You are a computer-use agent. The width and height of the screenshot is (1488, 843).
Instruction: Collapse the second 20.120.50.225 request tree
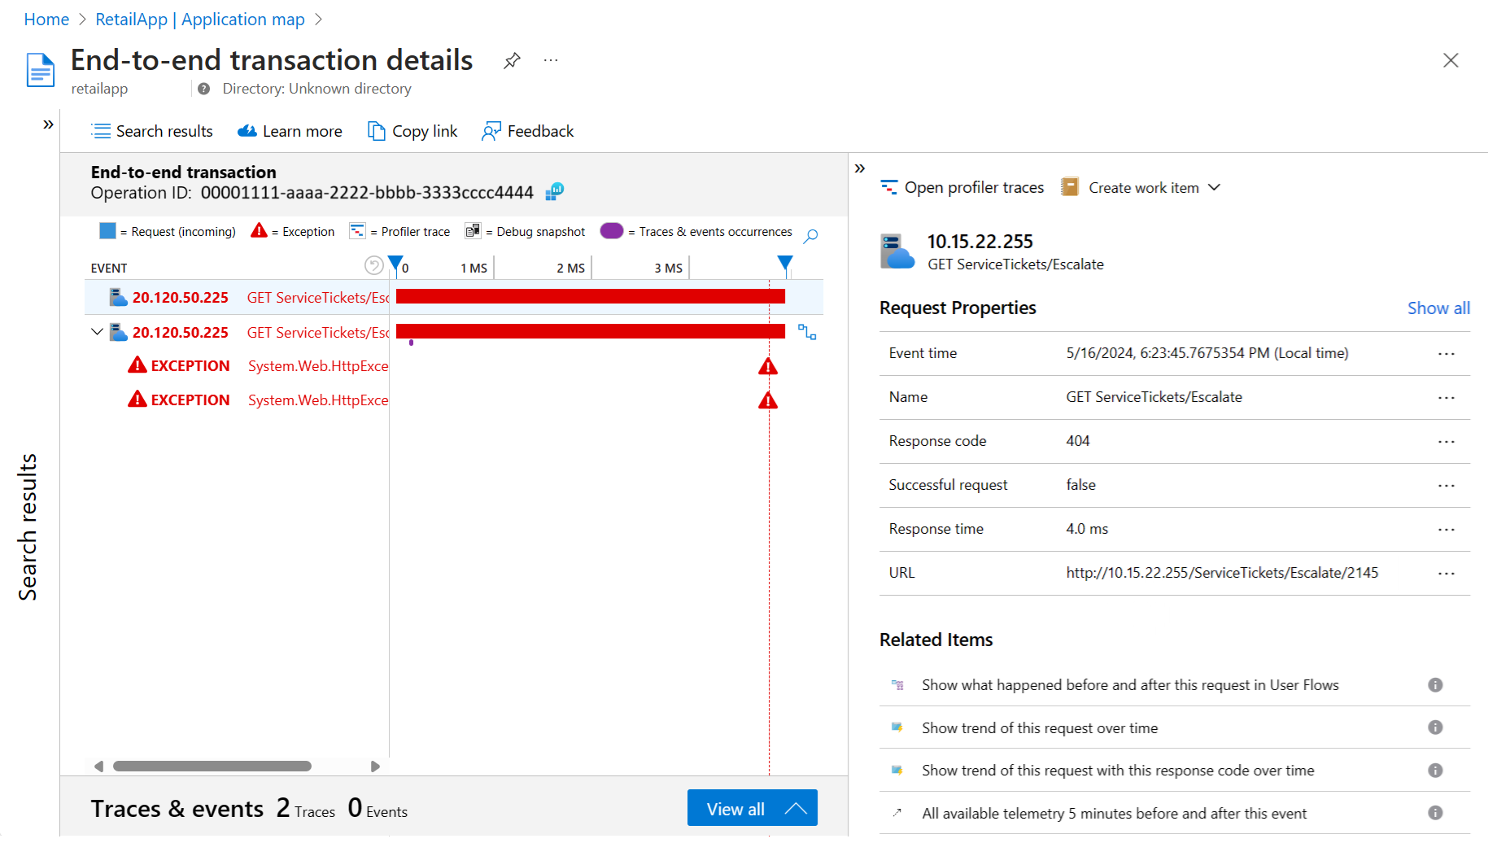pos(97,332)
